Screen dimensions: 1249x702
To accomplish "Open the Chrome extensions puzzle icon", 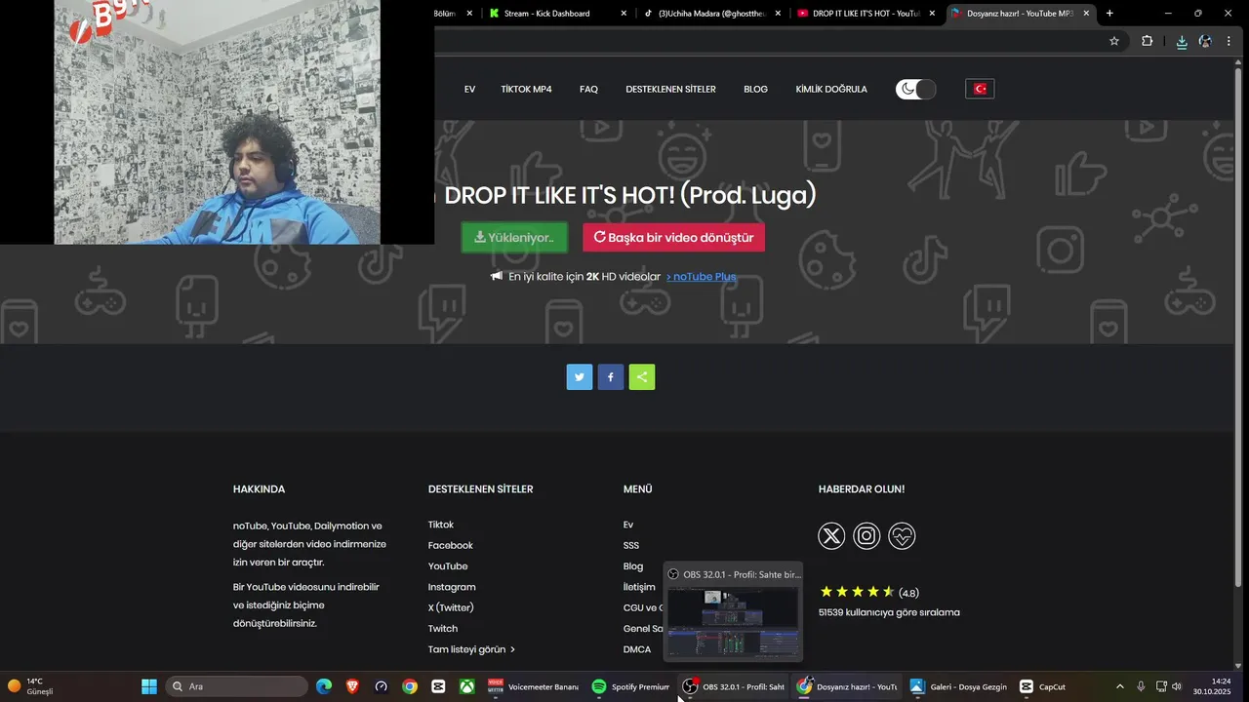I will pyautogui.click(x=1147, y=41).
